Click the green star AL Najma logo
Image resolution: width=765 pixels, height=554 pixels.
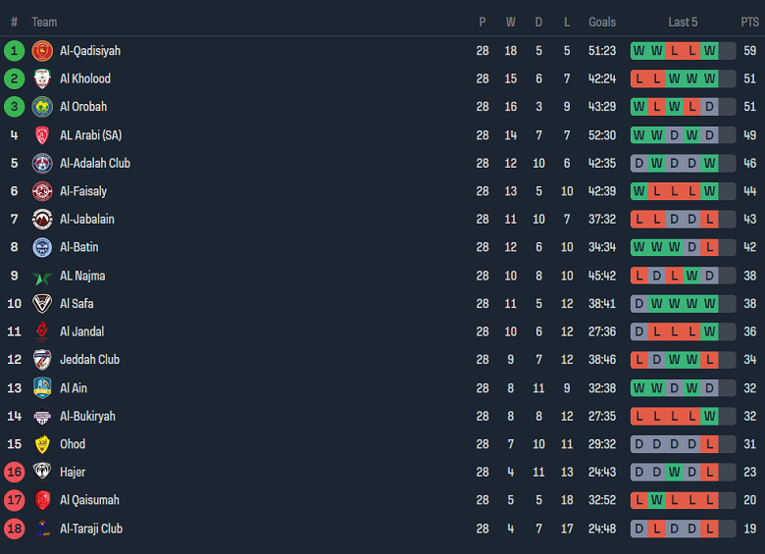tap(42, 277)
